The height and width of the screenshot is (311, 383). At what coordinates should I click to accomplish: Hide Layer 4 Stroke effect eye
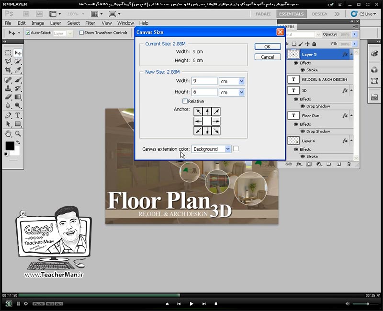click(303, 156)
